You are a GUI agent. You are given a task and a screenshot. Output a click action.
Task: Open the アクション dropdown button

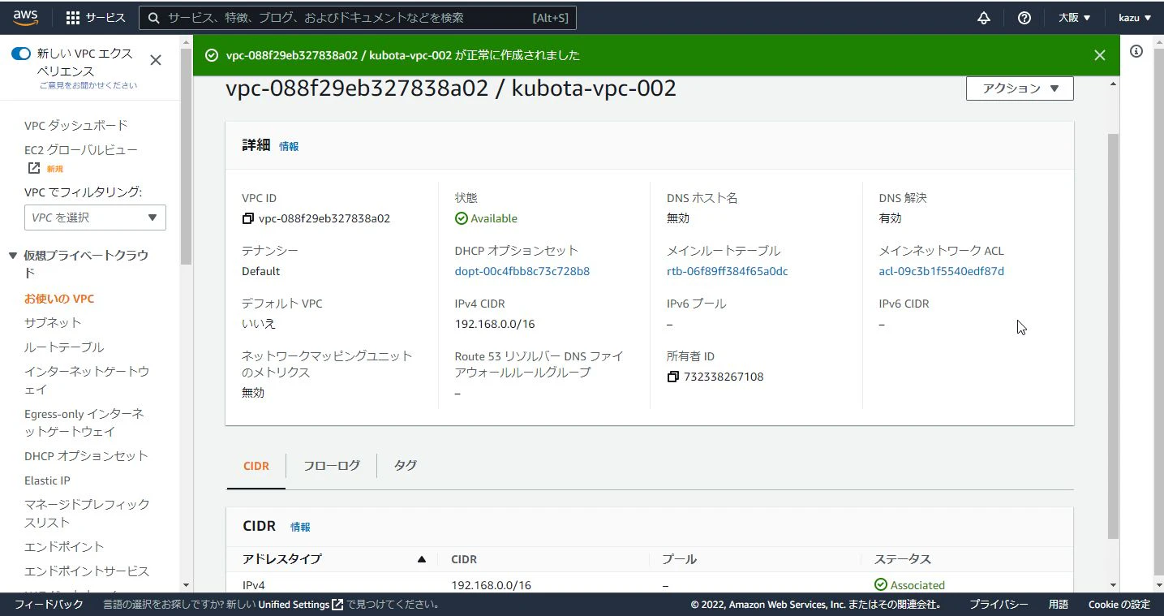(x=1020, y=88)
